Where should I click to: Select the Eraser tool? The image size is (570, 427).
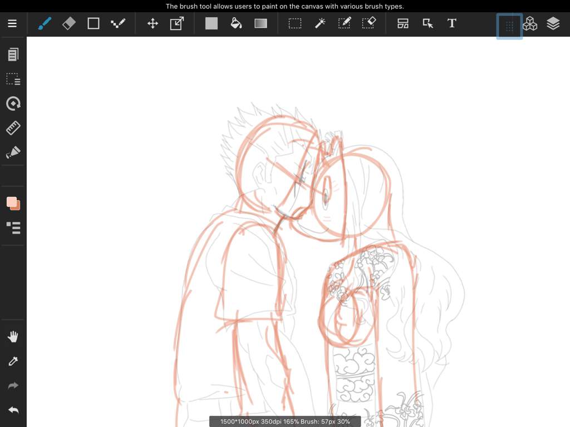(69, 23)
